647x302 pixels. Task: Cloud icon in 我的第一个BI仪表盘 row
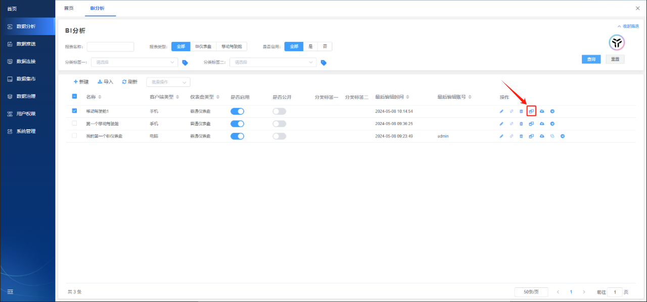point(542,136)
